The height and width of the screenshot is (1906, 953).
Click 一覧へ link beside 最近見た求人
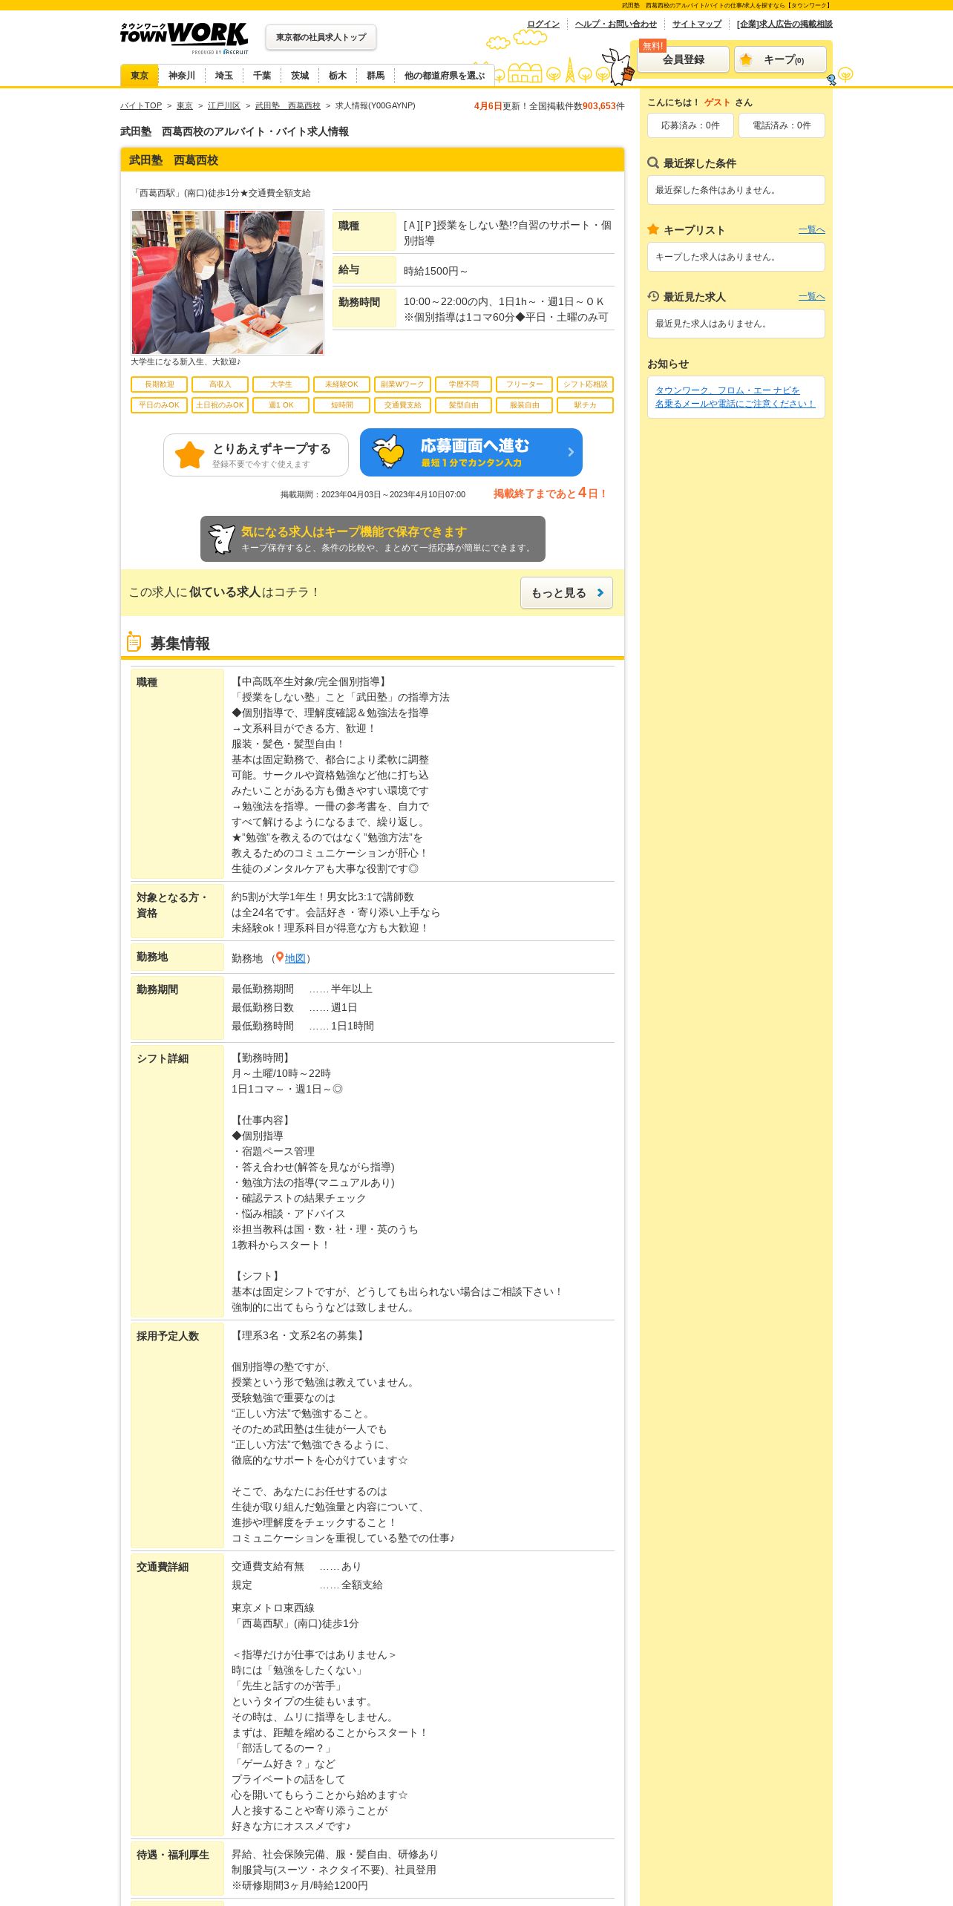[x=812, y=297]
